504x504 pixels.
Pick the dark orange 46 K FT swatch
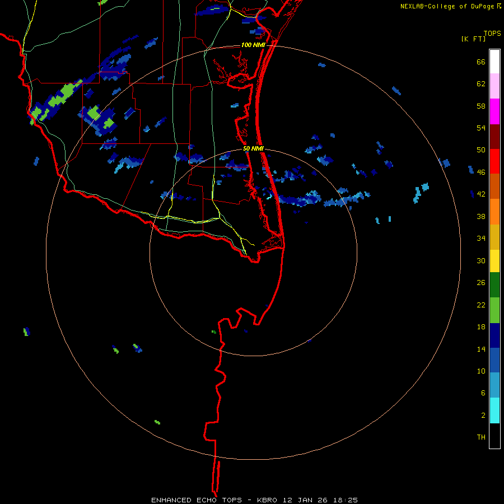pos(494,186)
